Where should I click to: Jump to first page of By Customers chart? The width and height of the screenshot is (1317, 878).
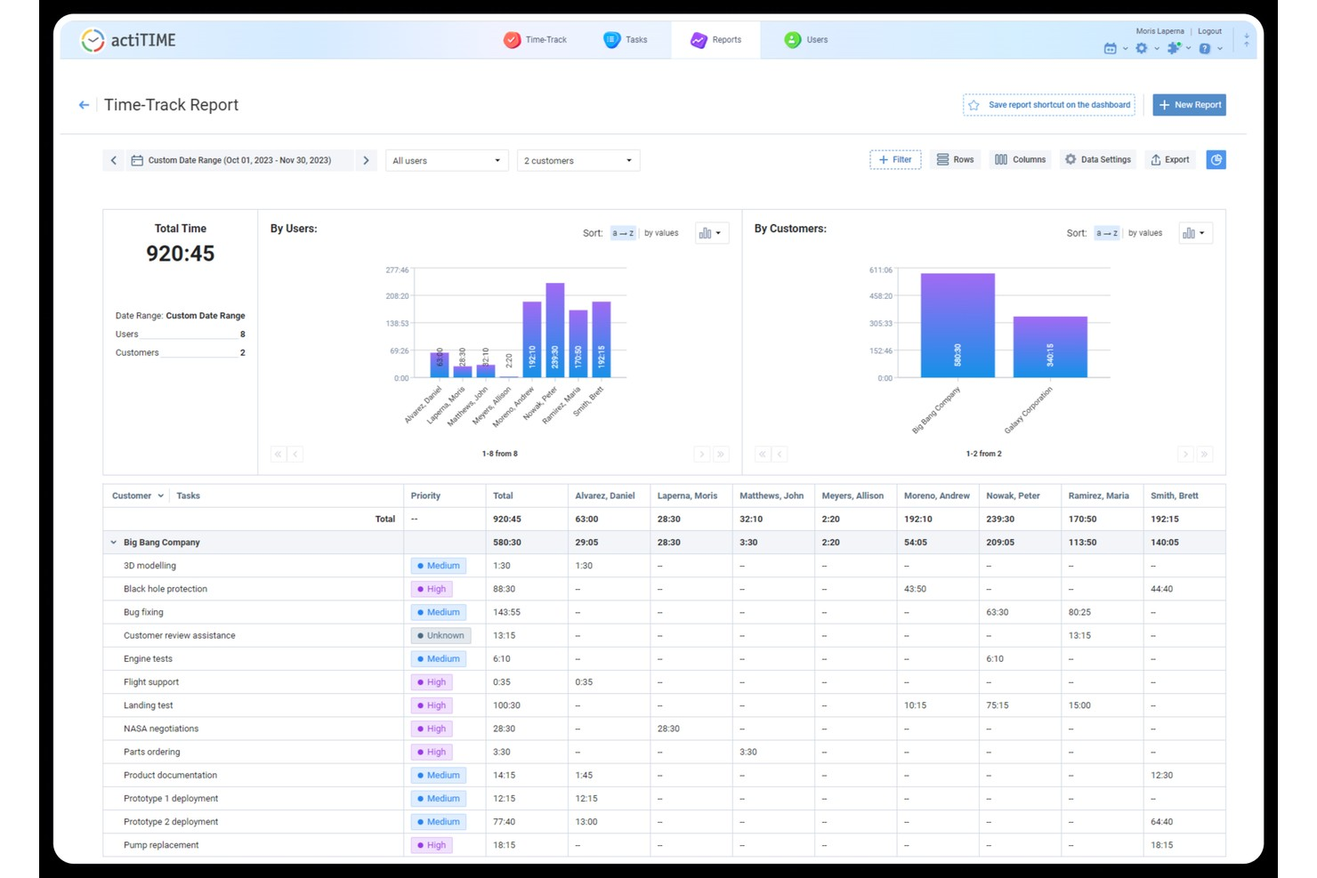pyautogui.click(x=763, y=454)
